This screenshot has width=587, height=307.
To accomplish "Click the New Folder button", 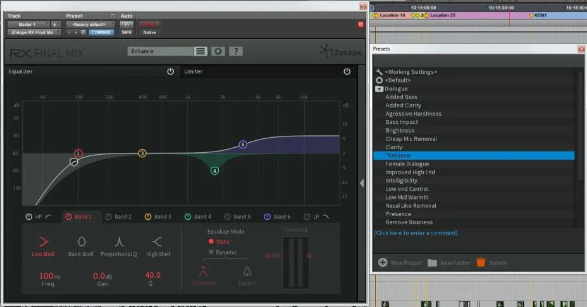I will coord(449,263).
